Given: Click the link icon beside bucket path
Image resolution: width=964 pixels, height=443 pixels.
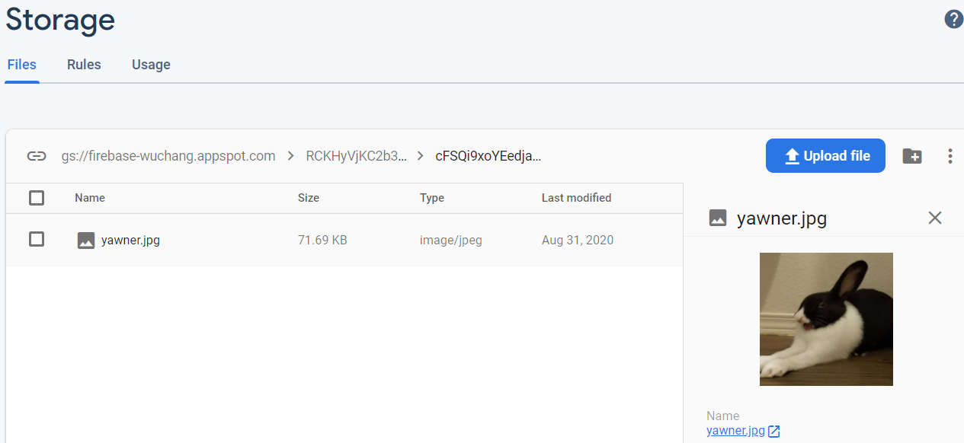Looking at the screenshot, I should [37, 156].
